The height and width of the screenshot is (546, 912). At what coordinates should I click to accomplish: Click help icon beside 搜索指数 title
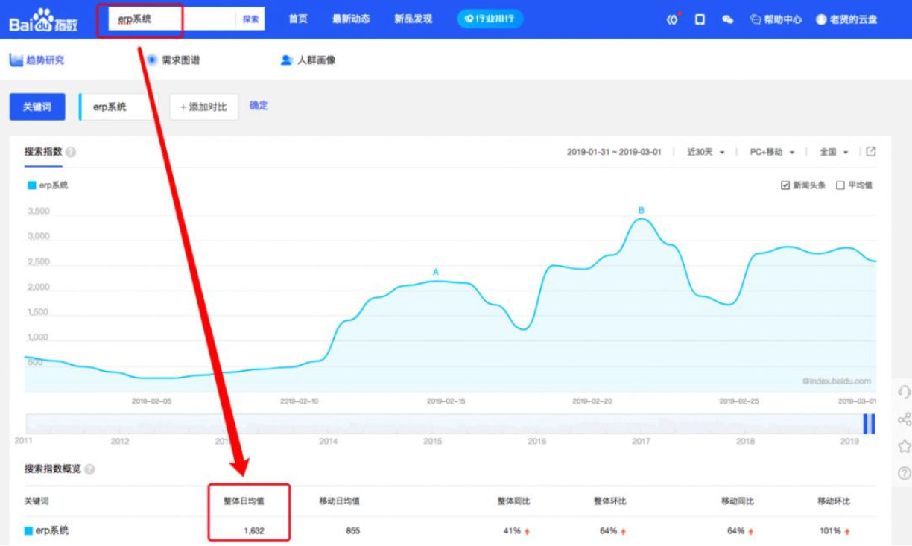coord(71,152)
